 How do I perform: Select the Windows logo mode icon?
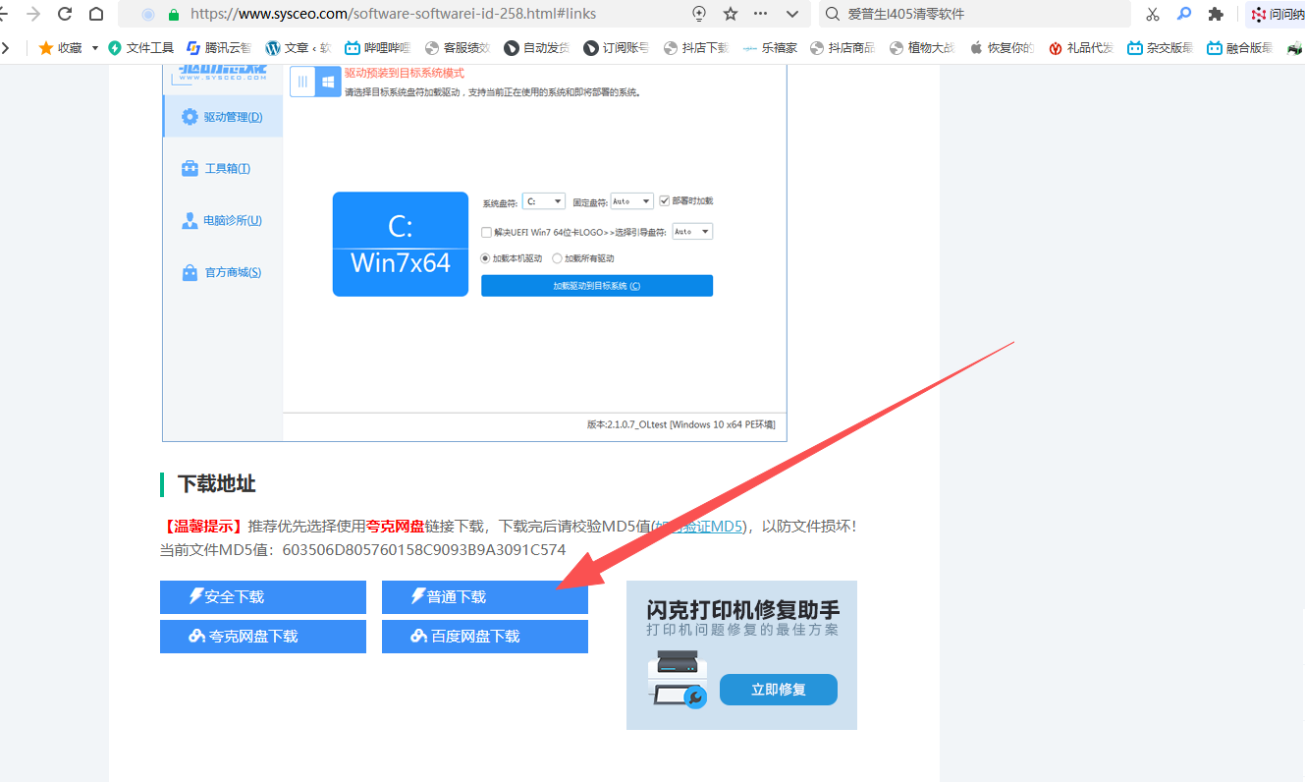328,83
